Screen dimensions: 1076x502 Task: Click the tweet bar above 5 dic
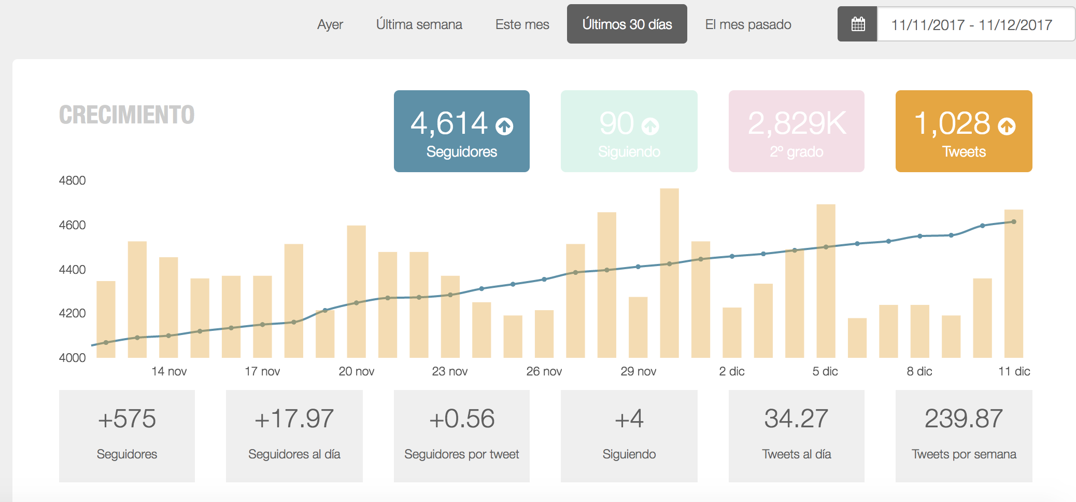point(826,281)
